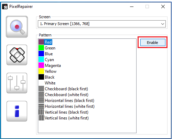The height and width of the screenshot is (139, 173).
Task: Open the pixel repair bandage section
Action: (x=17, y=55)
